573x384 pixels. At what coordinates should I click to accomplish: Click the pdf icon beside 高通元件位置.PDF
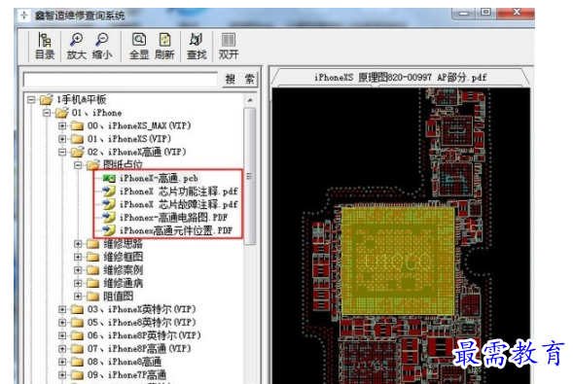point(109,230)
